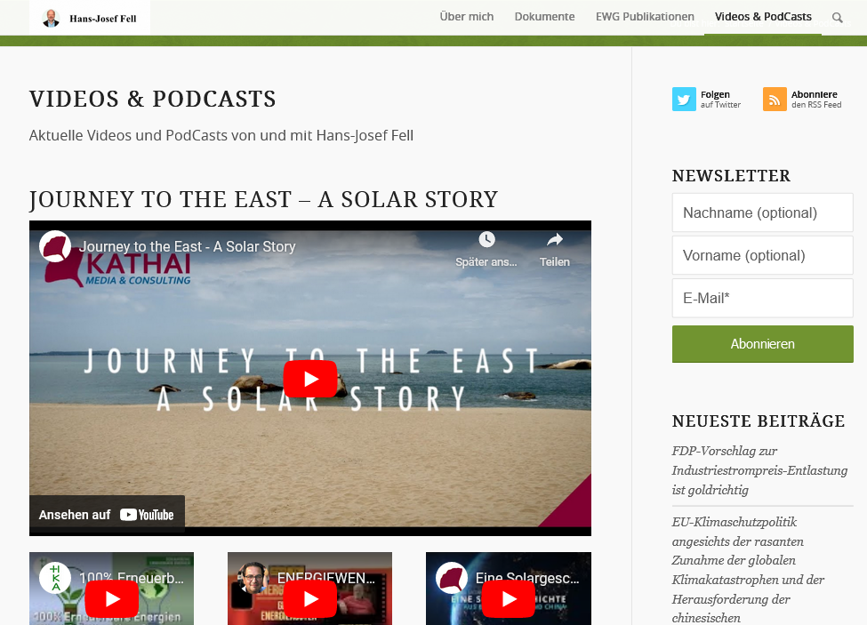Click the Abonnieren newsletter button
Screen dimensions: 867x625
(762, 344)
